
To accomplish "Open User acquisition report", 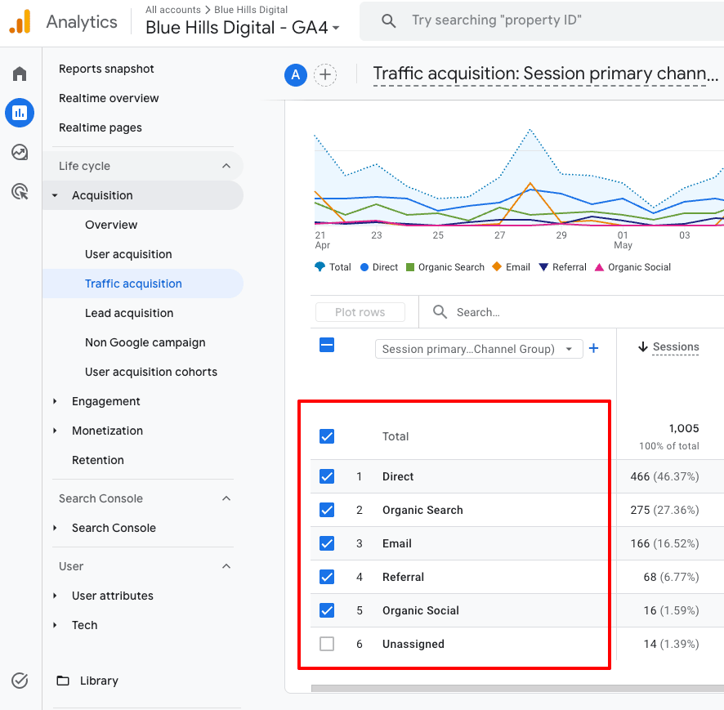I will [128, 254].
